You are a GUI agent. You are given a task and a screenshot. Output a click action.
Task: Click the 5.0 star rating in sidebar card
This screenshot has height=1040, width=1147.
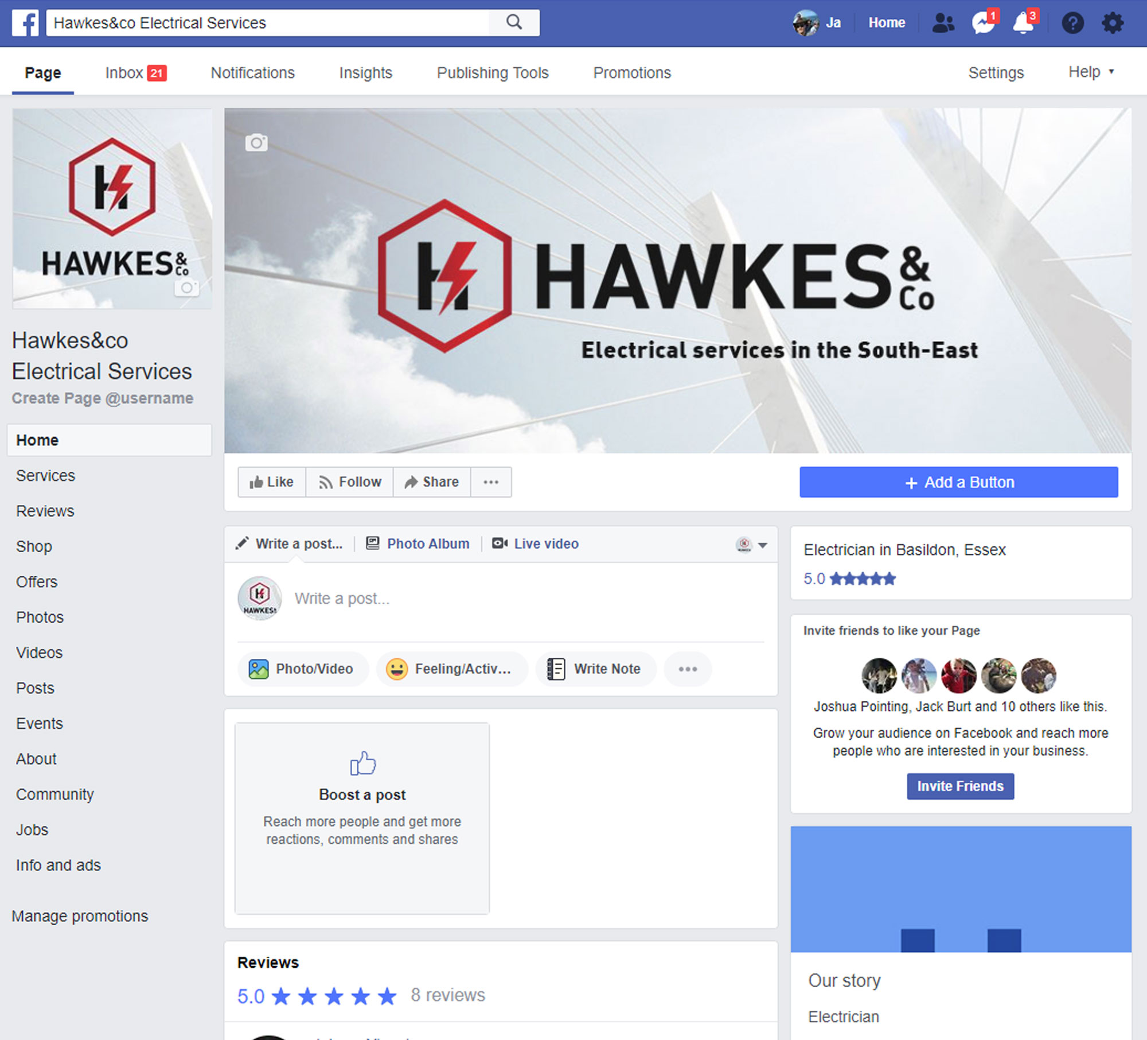(x=849, y=579)
